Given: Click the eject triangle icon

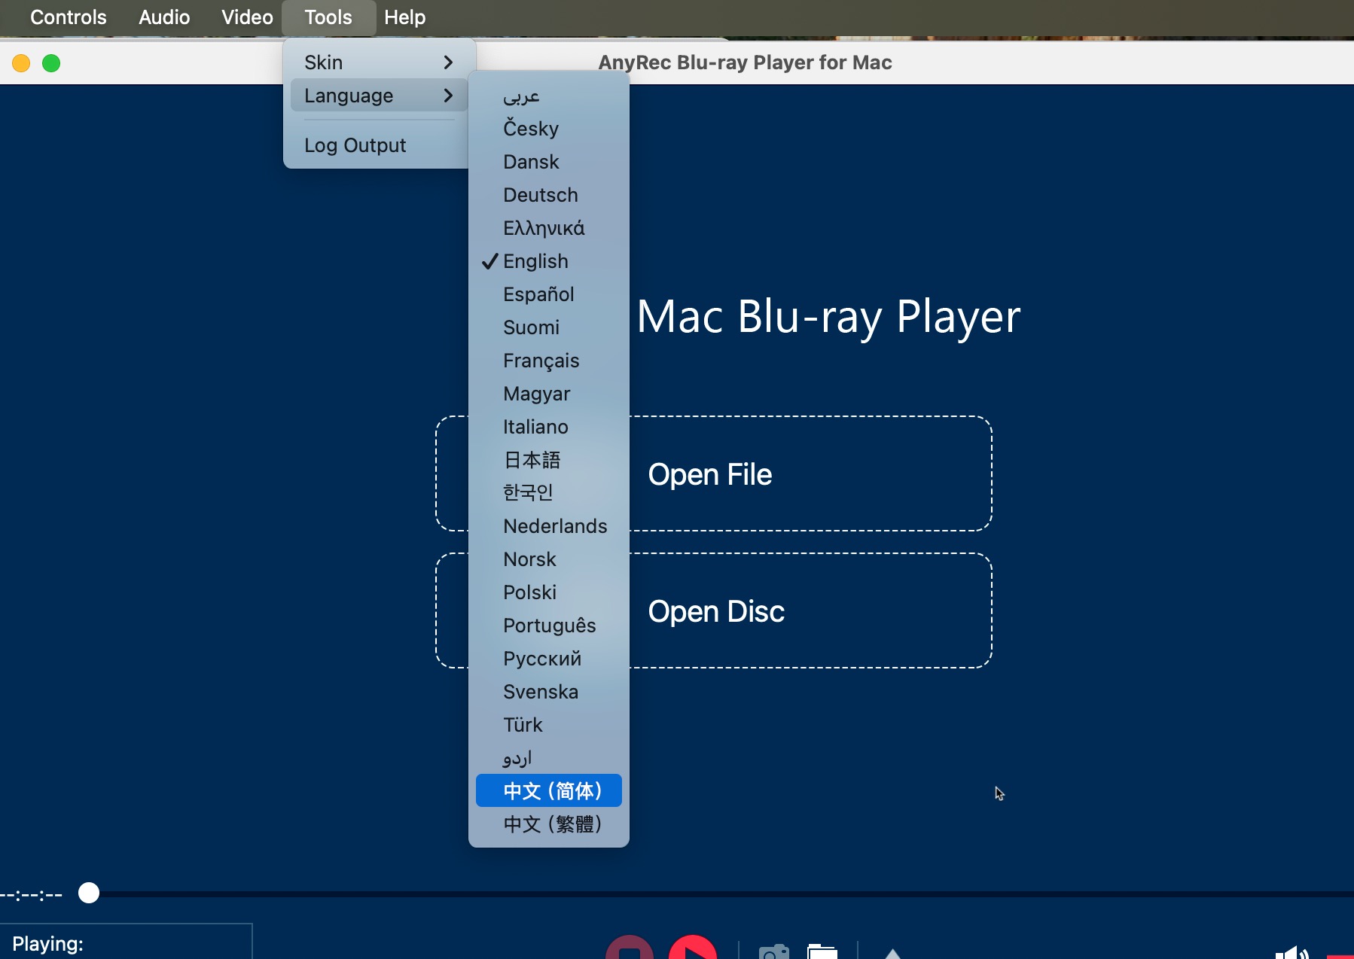Looking at the screenshot, I should coord(892,953).
